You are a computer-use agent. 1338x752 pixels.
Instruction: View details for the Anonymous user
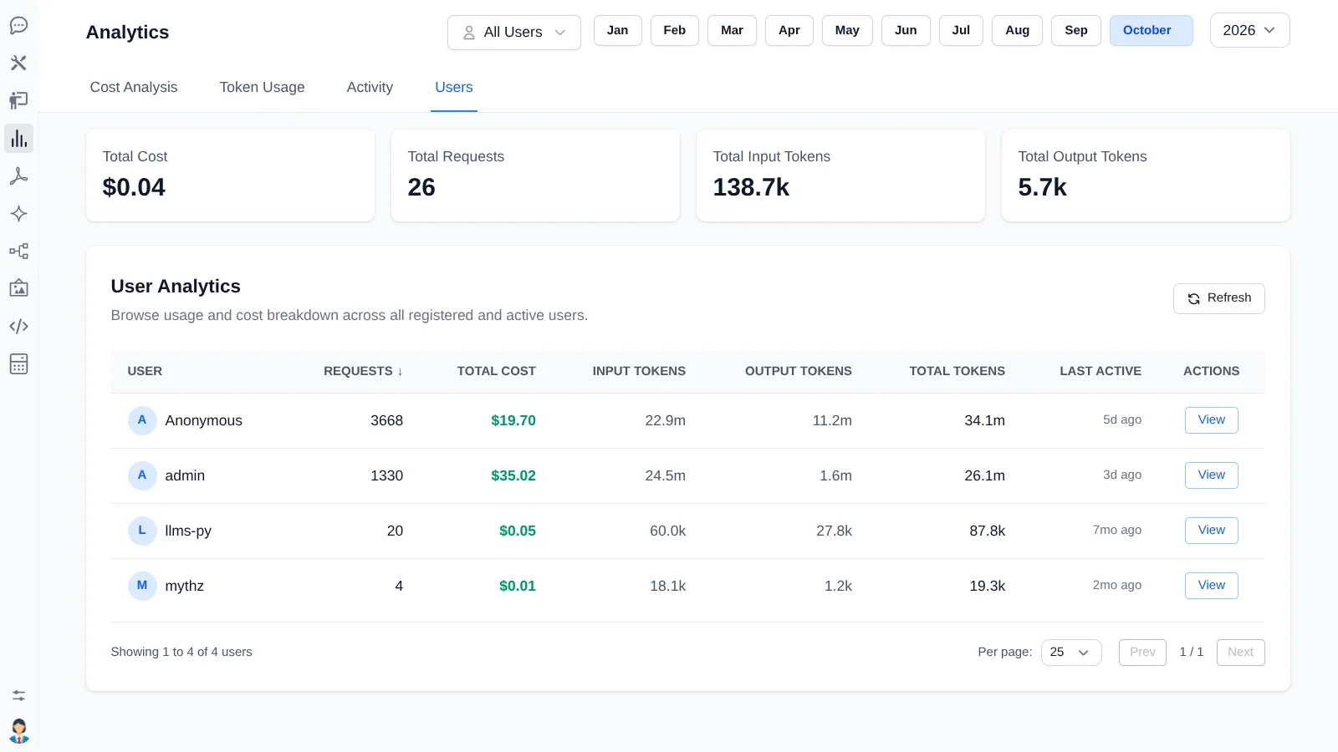1211,420
